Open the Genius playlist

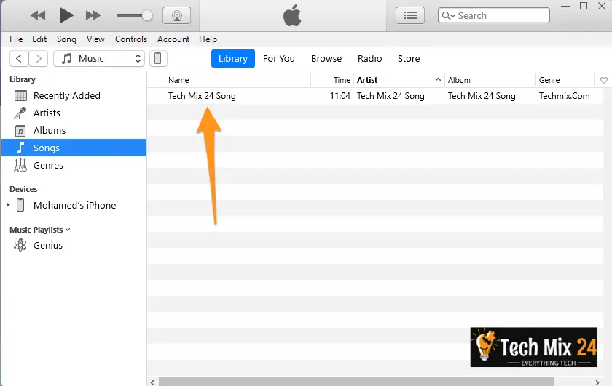pyautogui.click(x=74, y=246)
